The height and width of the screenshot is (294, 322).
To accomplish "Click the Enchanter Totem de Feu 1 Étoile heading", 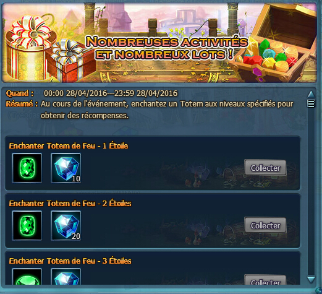I will point(69,145).
